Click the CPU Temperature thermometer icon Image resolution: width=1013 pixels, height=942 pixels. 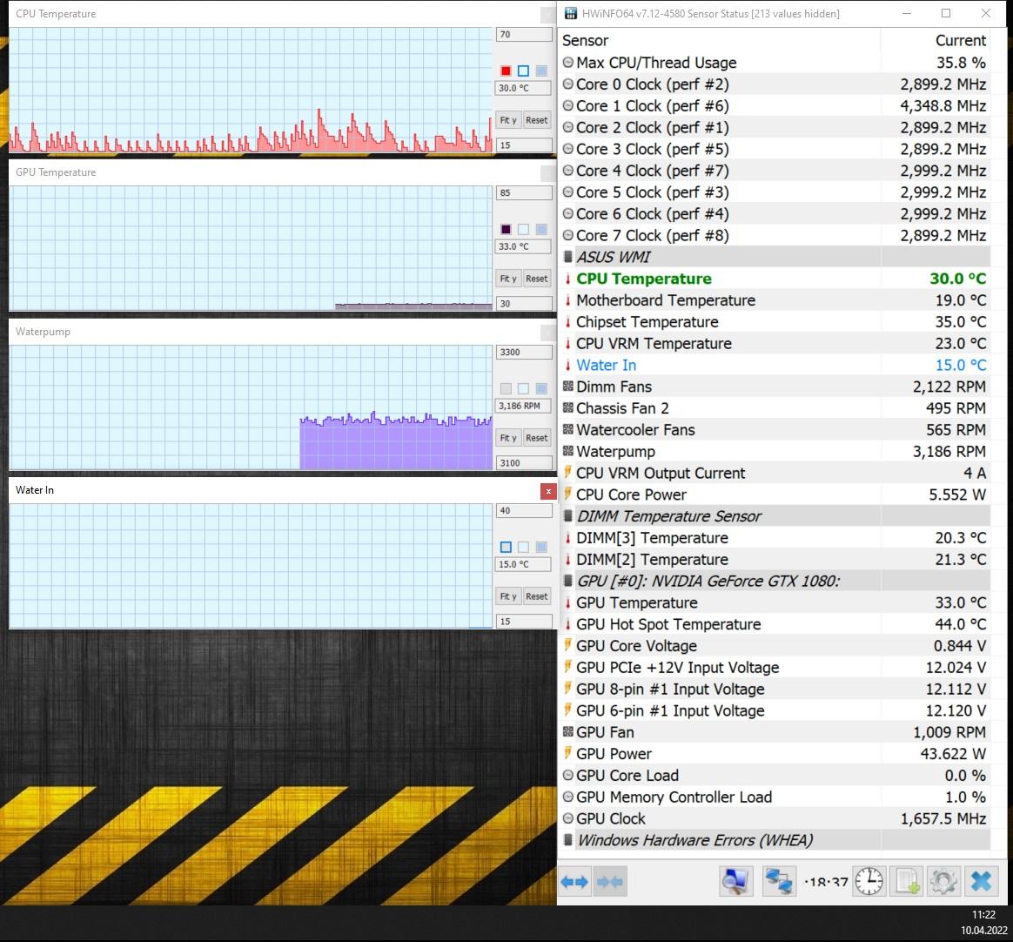[568, 279]
